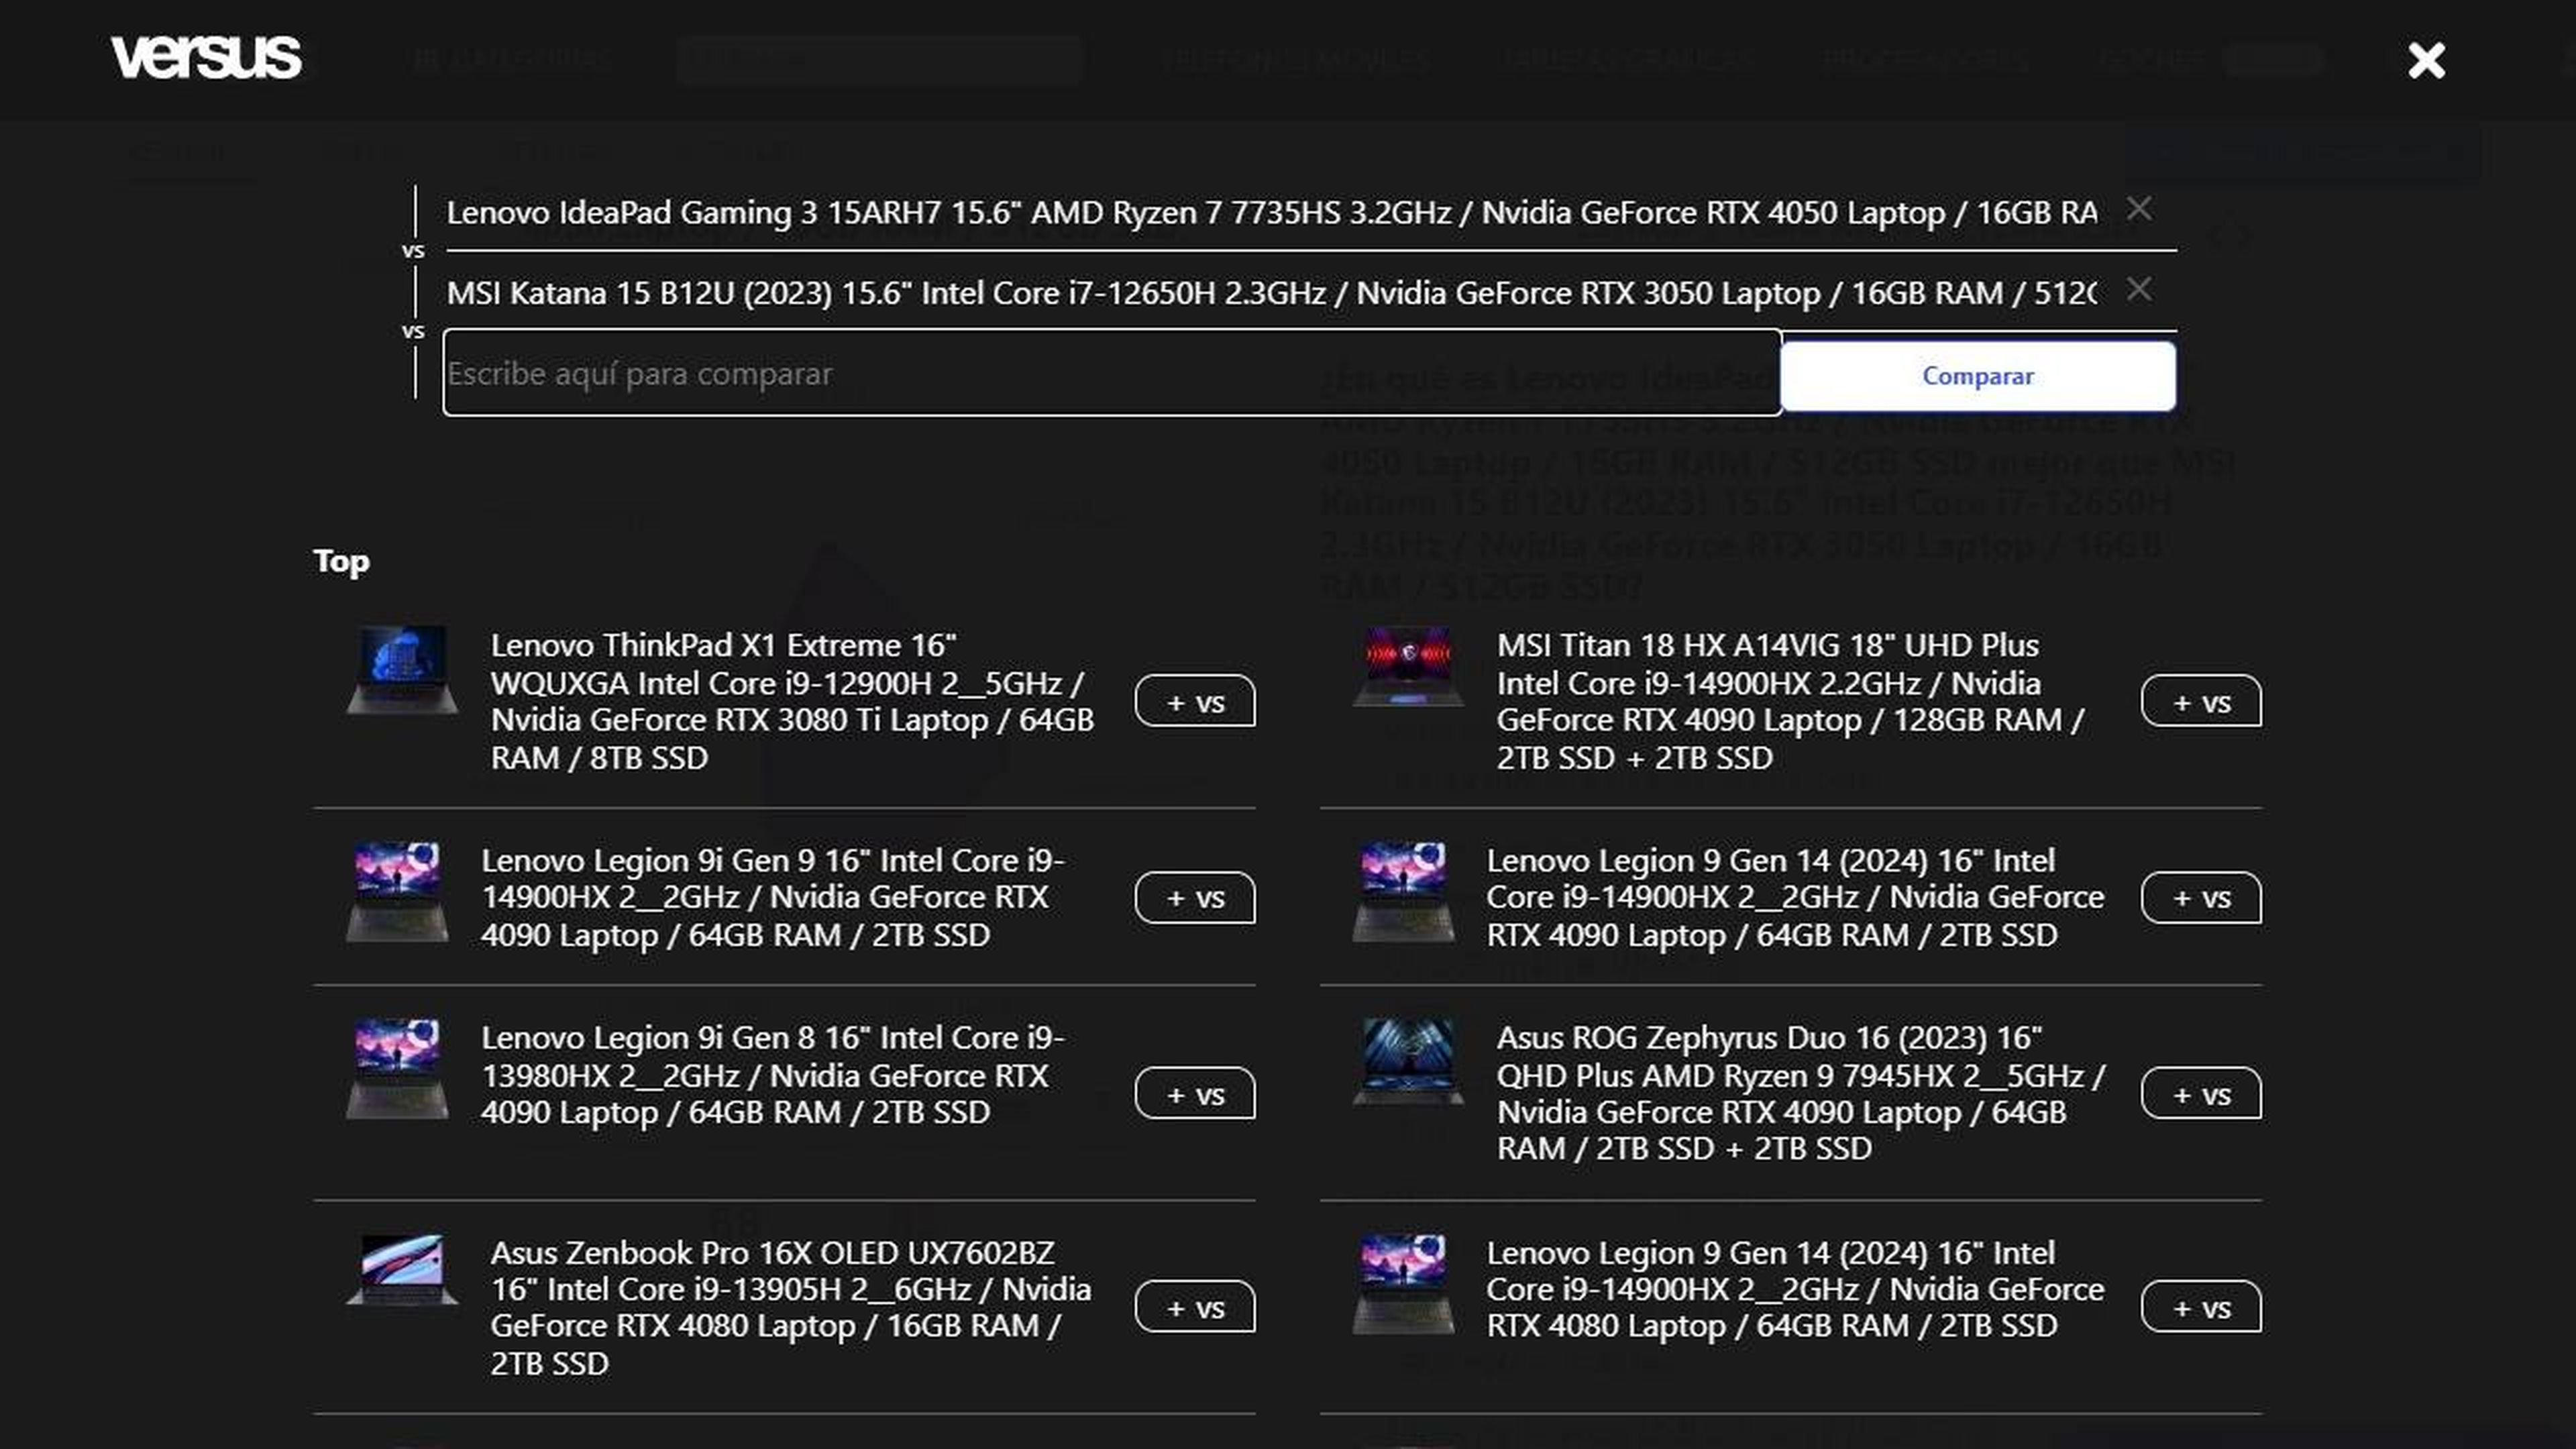Image resolution: width=2576 pixels, height=1449 pixels.
Task: Focus the 'Escribe aquí para comparar' field
Action: [x=1112, y=373]
